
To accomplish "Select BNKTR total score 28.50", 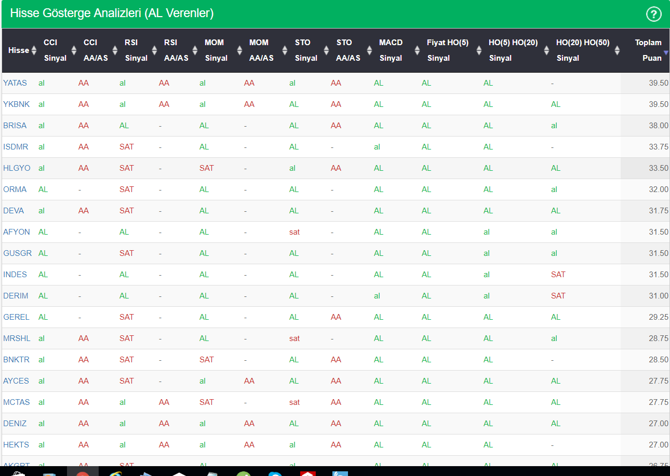I will click(x=659, y=360).
